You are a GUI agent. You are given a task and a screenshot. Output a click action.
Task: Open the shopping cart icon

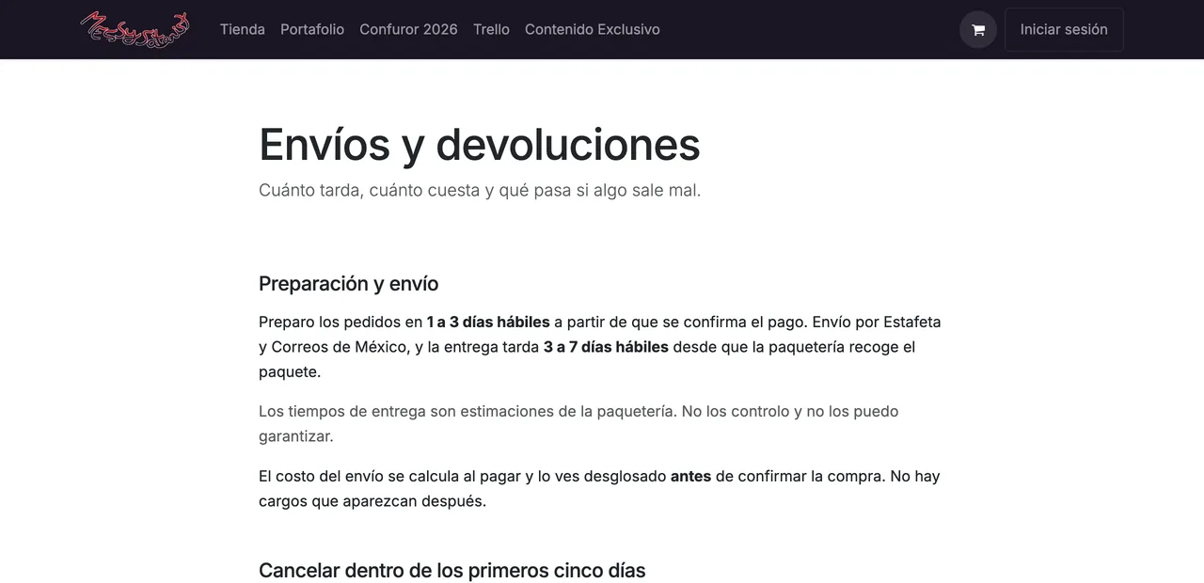pos(978,29)
